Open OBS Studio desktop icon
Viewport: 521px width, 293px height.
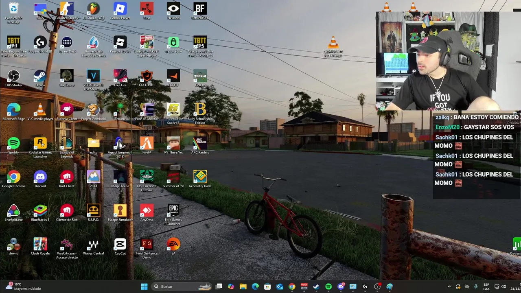(13, 79)
